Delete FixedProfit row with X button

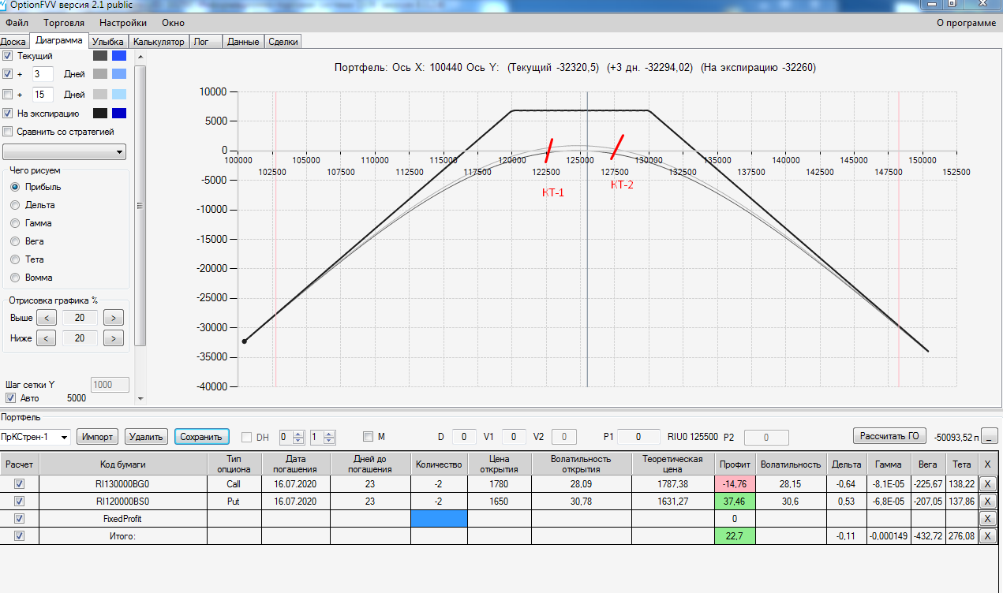(989, 519)
